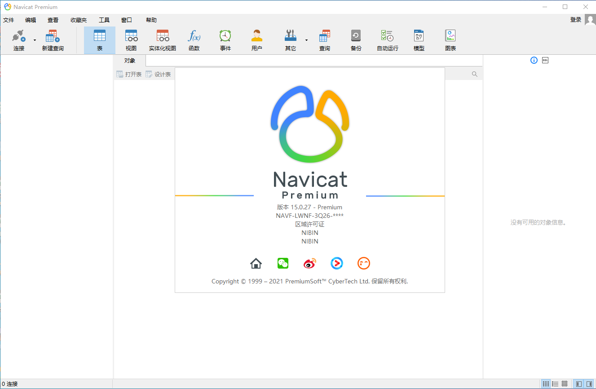This screenshot has height=389, width=596.
Task: Switch to icon view in status bar
Action: point(546,384)
